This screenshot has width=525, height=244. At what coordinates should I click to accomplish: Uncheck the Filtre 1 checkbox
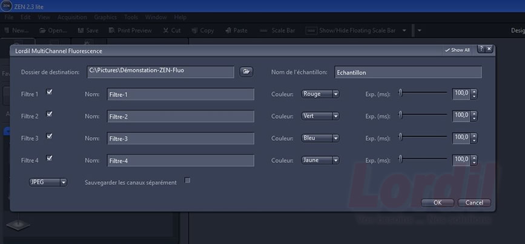click(49, 92)
